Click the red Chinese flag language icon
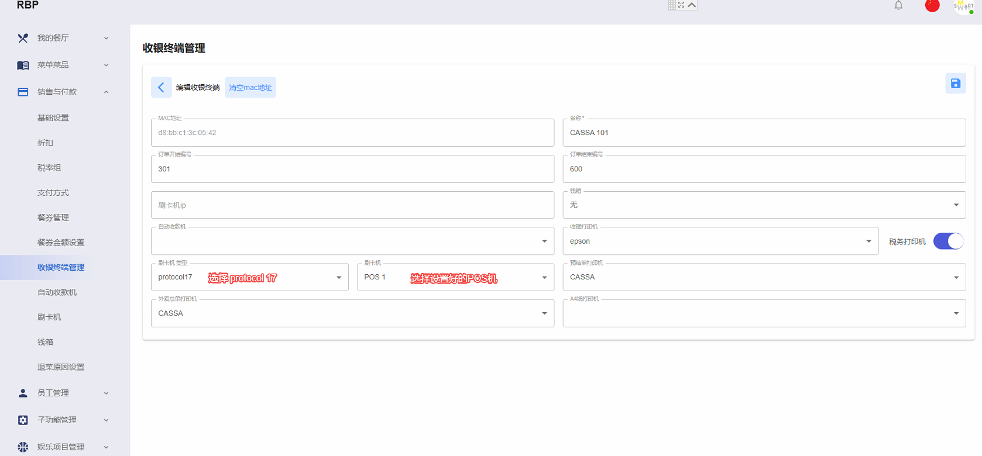 [x=932, y=5]
